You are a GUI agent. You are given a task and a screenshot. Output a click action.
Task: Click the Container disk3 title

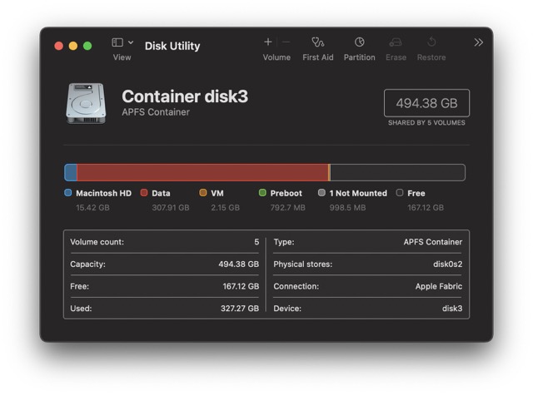[x=185, y=96]
